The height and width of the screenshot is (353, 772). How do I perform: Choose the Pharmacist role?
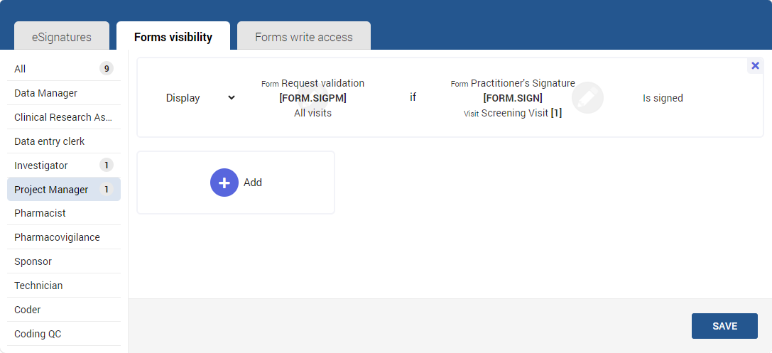tap(63, 213)
